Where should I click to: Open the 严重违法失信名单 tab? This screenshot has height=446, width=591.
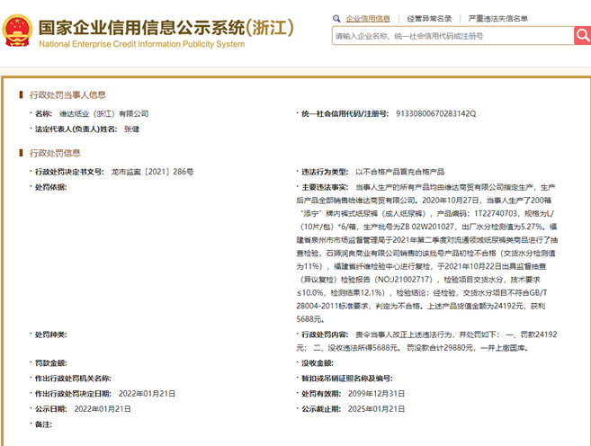click(497, 18)
